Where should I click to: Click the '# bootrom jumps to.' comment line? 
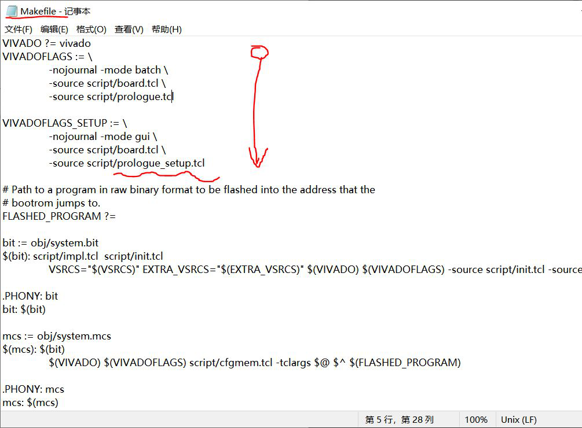click(x=51, y=203)
